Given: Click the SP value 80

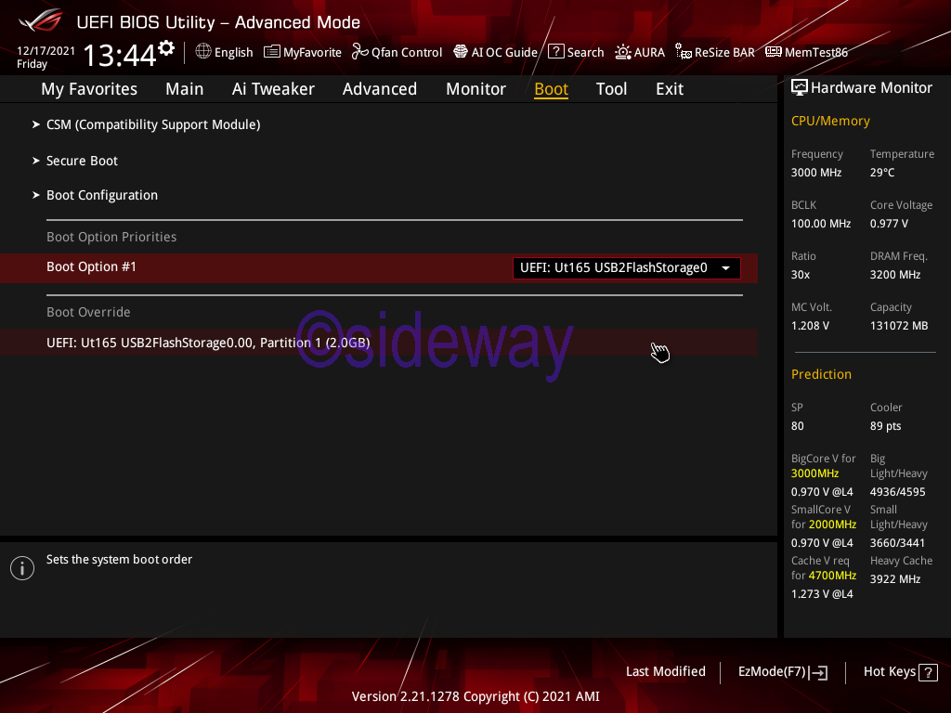Looking at the screenshot, I should tap(798, 426).
